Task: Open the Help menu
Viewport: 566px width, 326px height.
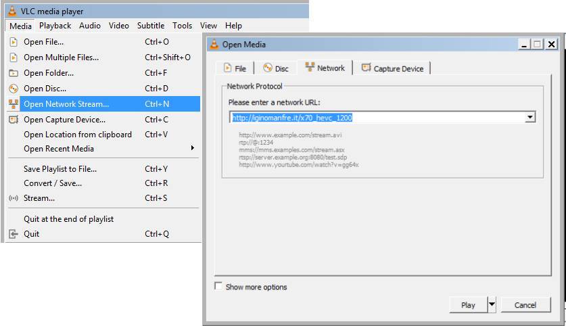Action: coord(233,26)
